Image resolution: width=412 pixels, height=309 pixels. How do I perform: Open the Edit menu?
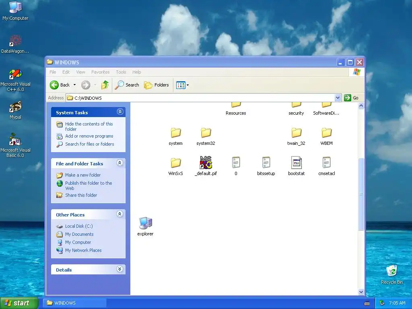(66, 72)
